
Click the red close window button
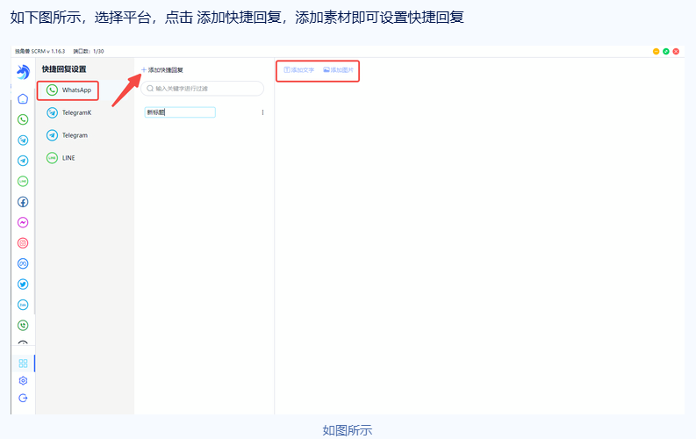[x=676, y=52]
